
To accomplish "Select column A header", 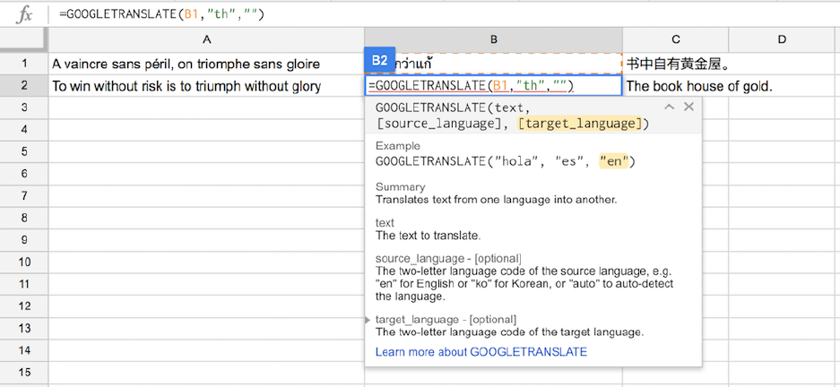I will pyautogui.click(x=206, y=39).
